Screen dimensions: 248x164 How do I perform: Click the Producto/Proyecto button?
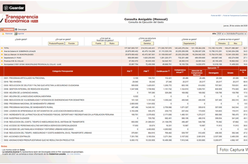tap(56, 44)
